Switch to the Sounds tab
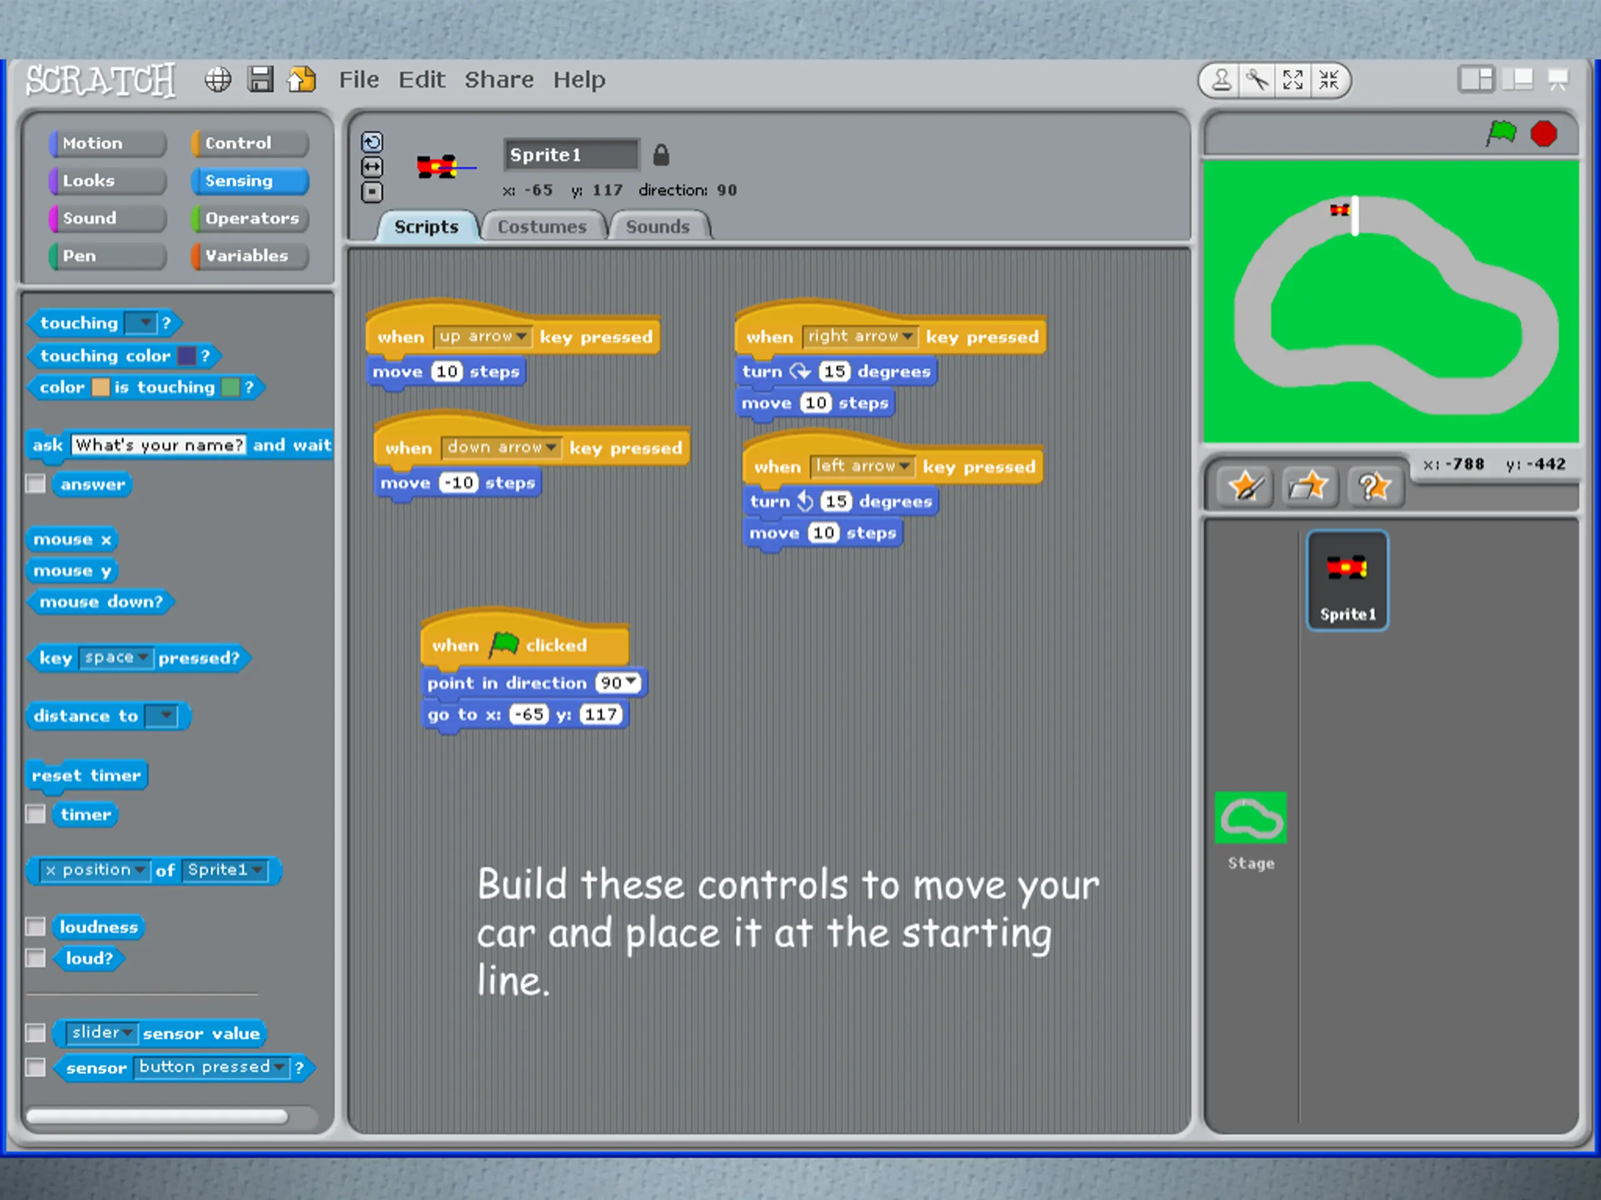The height and width of the screenshot is (1200, 1601). point(658,226)
